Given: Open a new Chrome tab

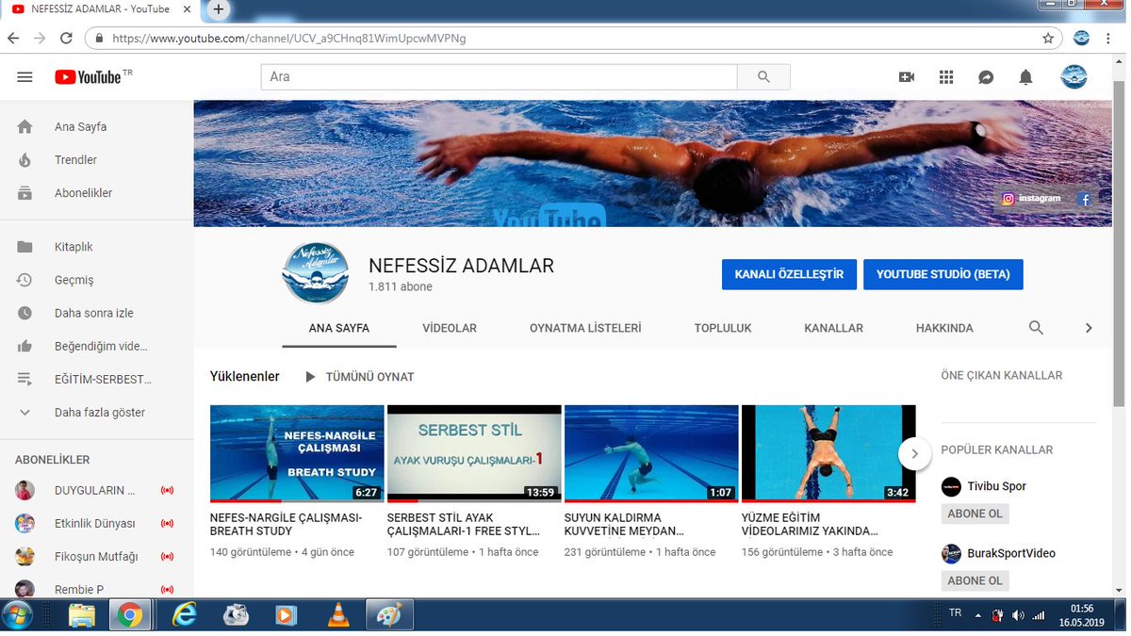Looking at the screenshot, I should 218,9.
